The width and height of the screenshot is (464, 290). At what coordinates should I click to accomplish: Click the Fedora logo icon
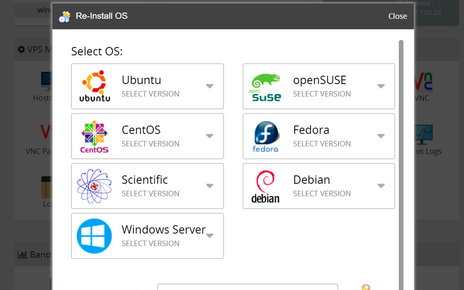tap(266, 136)
